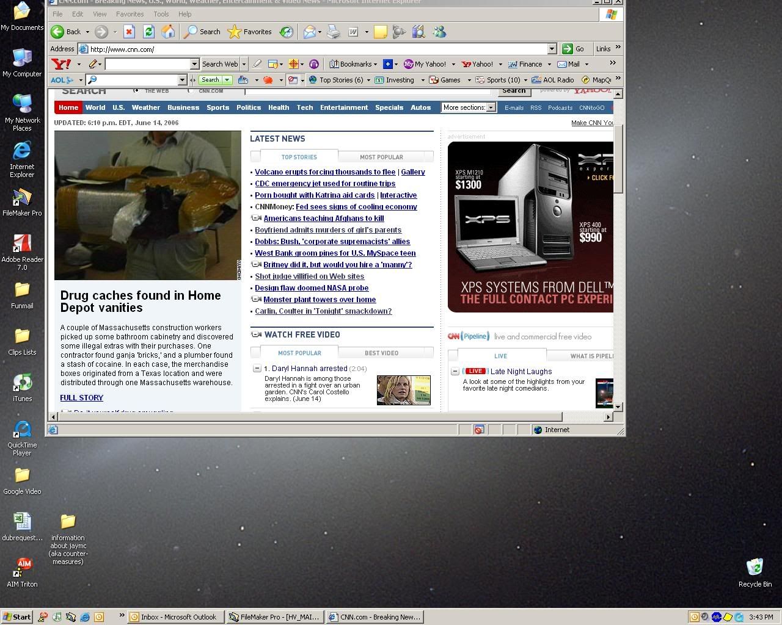The width and height of the screenshot is (782, 625).
Task: Open the Favorites menu
Action: click(x=130, y=14)
